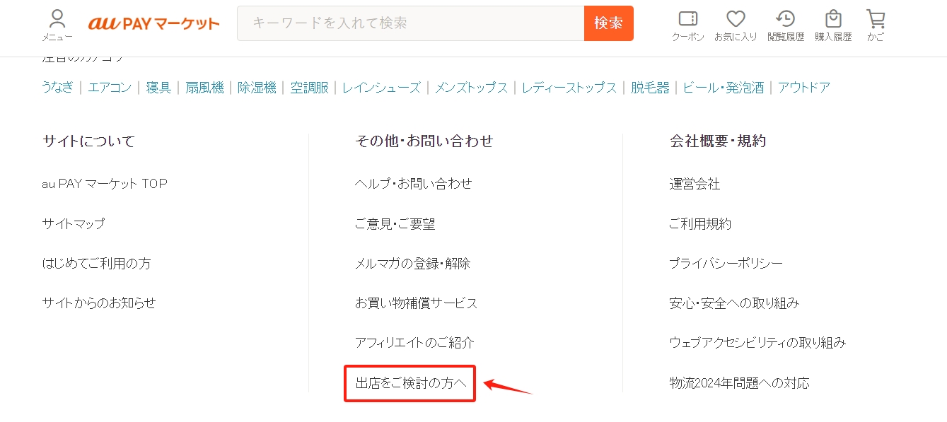Open ヘルプ・お問い合わせ page
Screen dimensions: 947x422
click(413, 184)
